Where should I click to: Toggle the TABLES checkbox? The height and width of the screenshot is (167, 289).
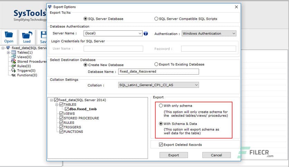point(62,105)
